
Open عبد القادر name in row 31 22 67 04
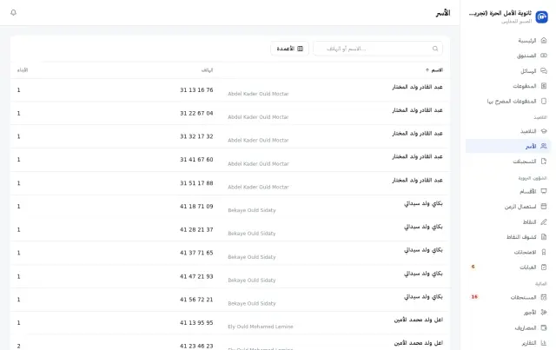pos(417,110)
